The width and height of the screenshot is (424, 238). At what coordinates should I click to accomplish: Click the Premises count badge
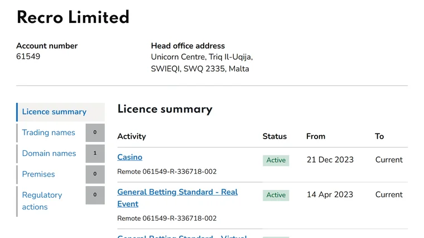(95, 174)
